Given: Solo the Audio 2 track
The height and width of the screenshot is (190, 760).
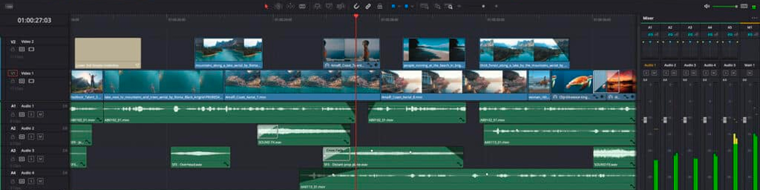Looking at the screenshot, I should (x=31, y=137).
